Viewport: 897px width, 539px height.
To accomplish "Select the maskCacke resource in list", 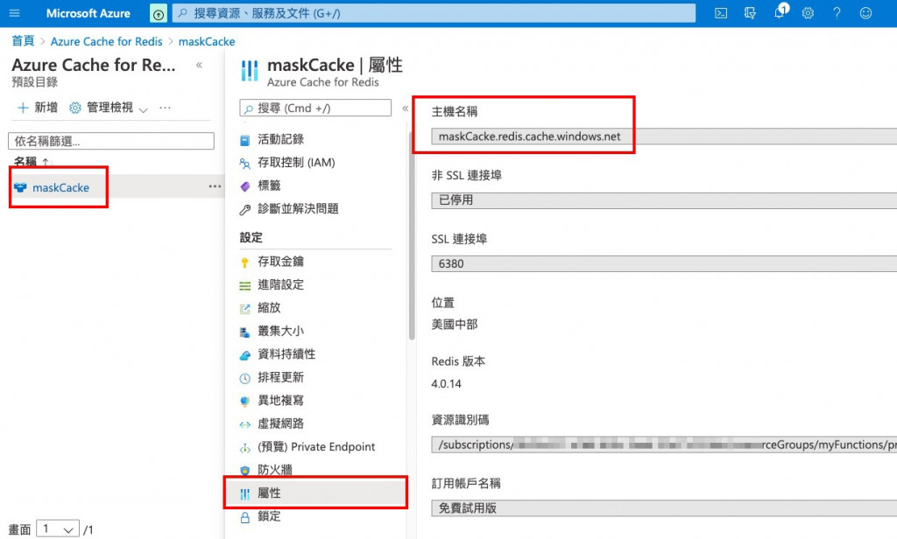I will click(60, 187).
